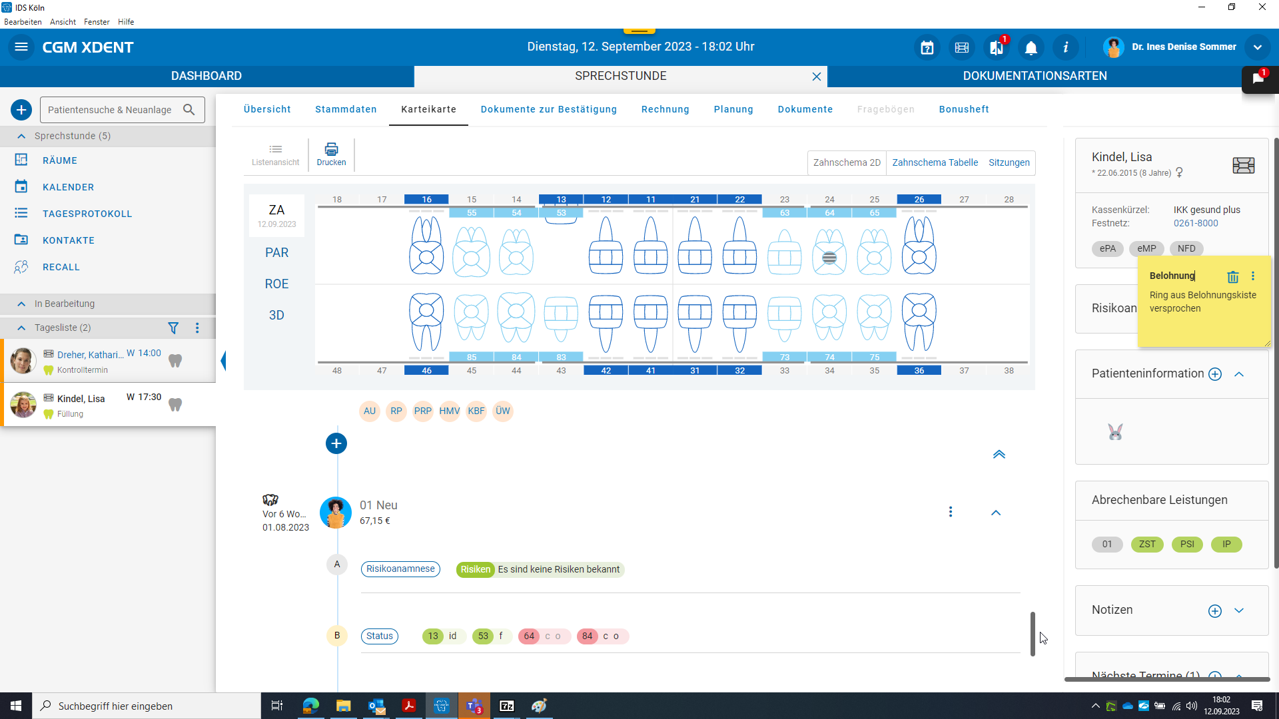
Task: Click the Drucken printer icon
Action: click(331, 154)
